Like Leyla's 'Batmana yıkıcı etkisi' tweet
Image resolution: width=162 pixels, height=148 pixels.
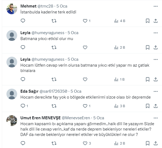85,47
